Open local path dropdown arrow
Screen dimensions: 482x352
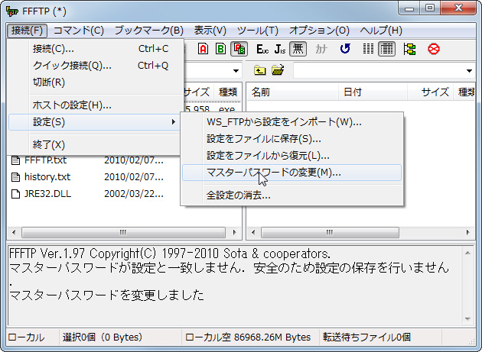(236, 71)
